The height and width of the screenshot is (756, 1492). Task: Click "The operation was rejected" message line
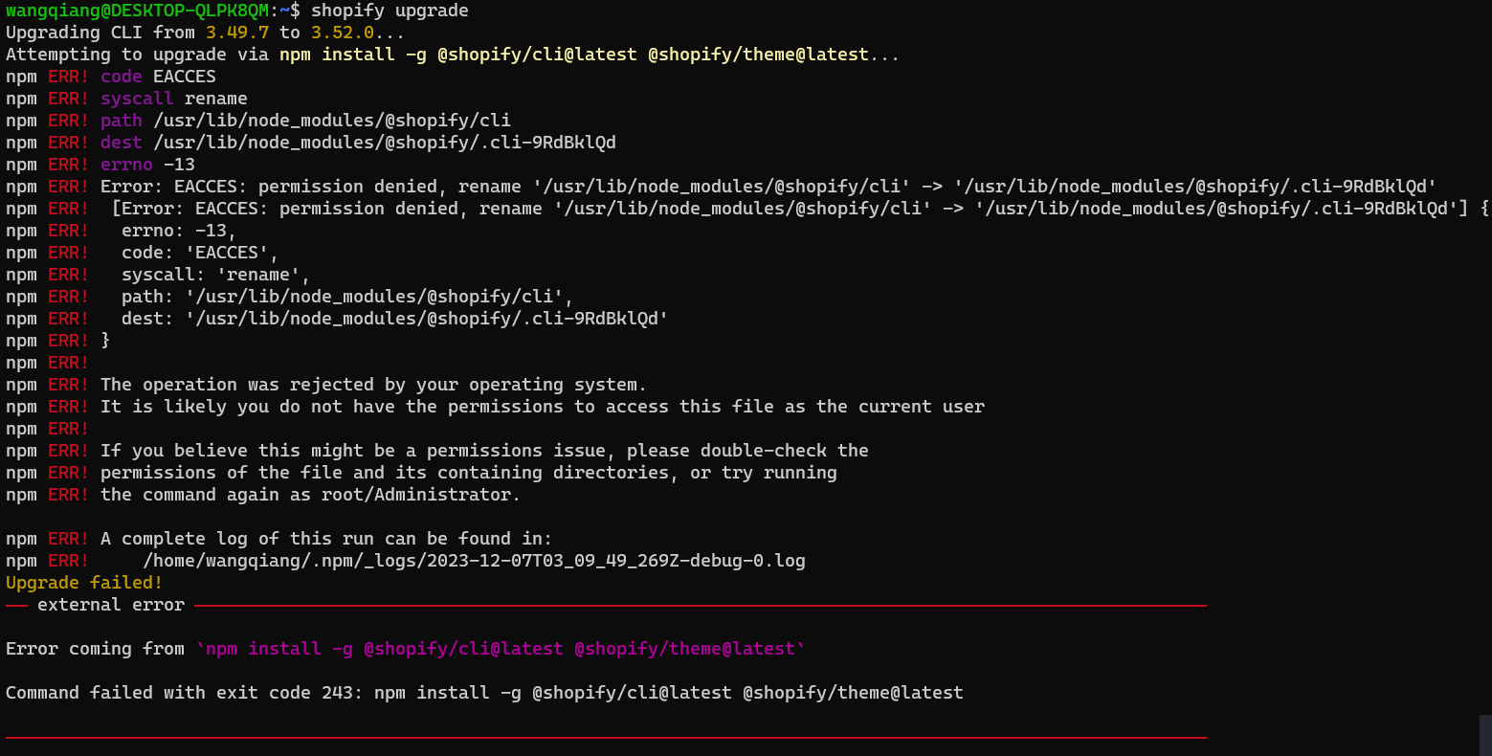coord(373,385)
